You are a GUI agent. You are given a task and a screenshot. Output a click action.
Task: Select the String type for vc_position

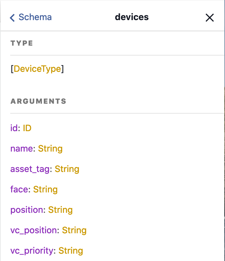74,230
